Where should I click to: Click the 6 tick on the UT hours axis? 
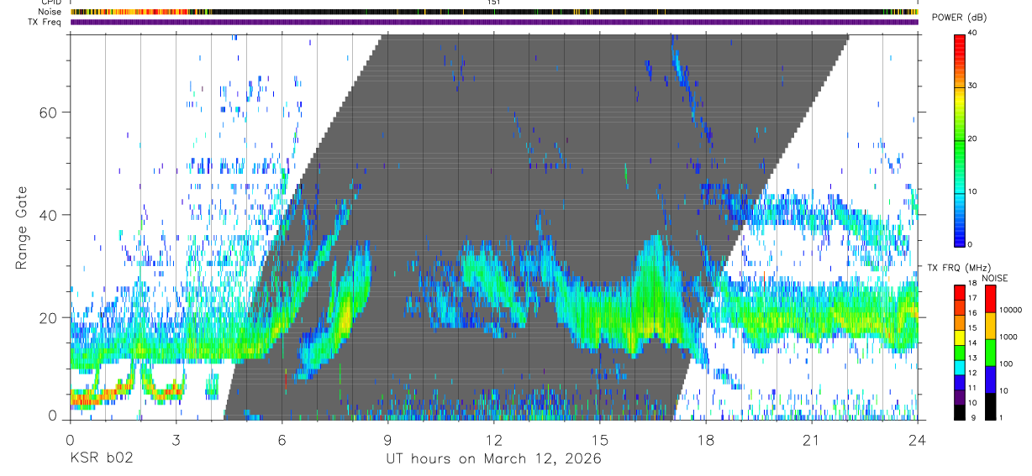pyautogui.click(x=282, y=439)
